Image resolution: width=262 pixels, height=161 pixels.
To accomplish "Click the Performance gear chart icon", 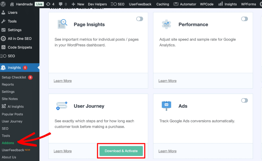I will click(x=167, y=25).
